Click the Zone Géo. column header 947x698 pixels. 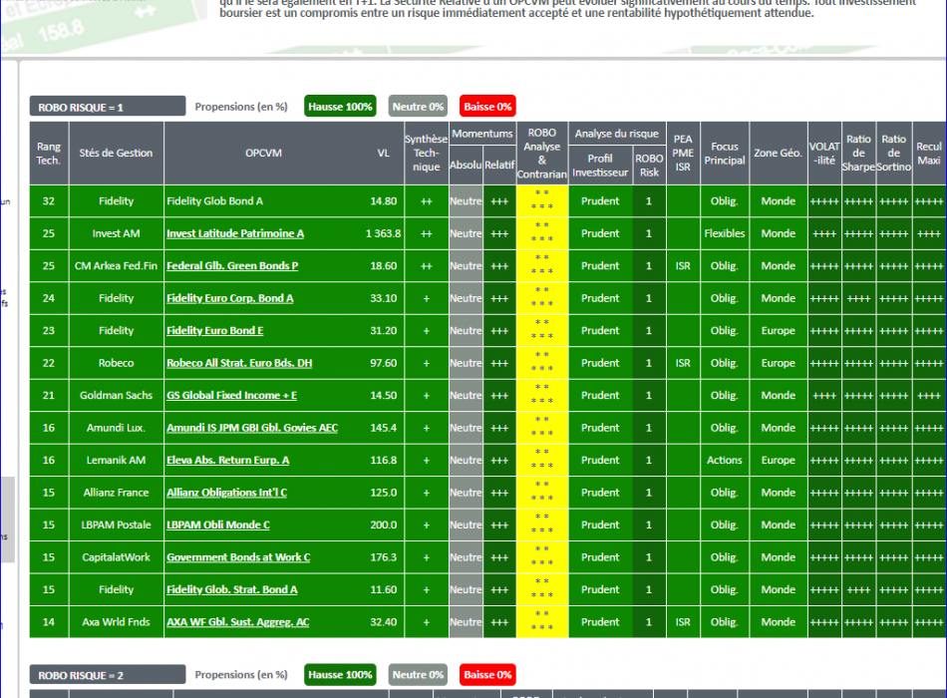(x=778, y=153)
